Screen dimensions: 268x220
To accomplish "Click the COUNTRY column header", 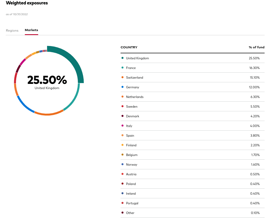I will 129,47.
